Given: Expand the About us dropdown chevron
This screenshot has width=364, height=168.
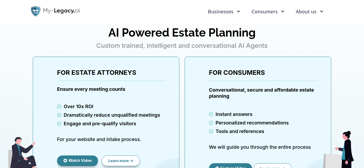Looking at the screenshot, I should (322, 11).
